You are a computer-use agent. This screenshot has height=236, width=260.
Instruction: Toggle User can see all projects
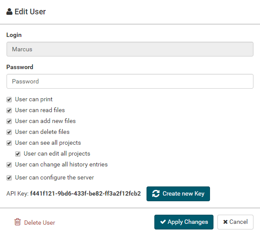9,143
